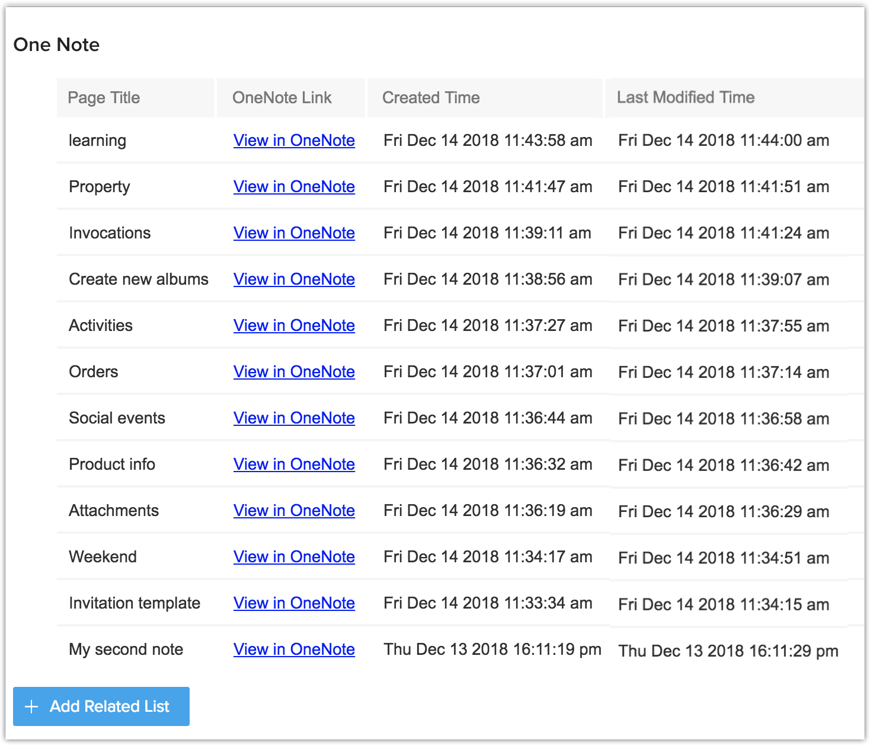Open OneNote link for Invitation template

[x=294, y=603]
